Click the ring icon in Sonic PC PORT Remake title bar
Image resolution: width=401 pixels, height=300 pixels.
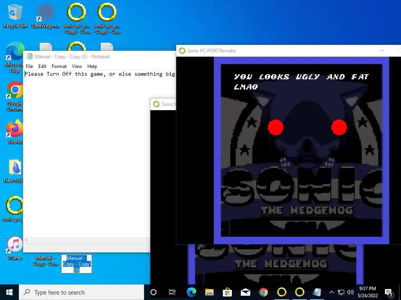(182, 50)
